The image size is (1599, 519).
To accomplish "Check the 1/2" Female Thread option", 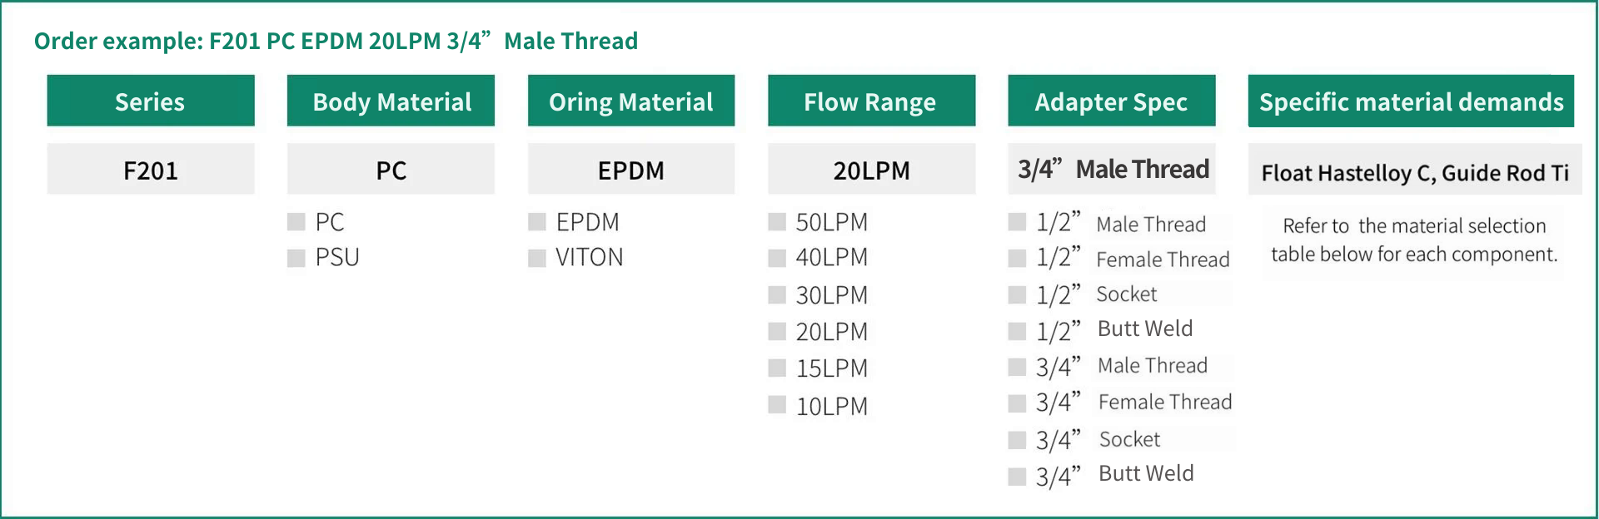I will 1017,259.
